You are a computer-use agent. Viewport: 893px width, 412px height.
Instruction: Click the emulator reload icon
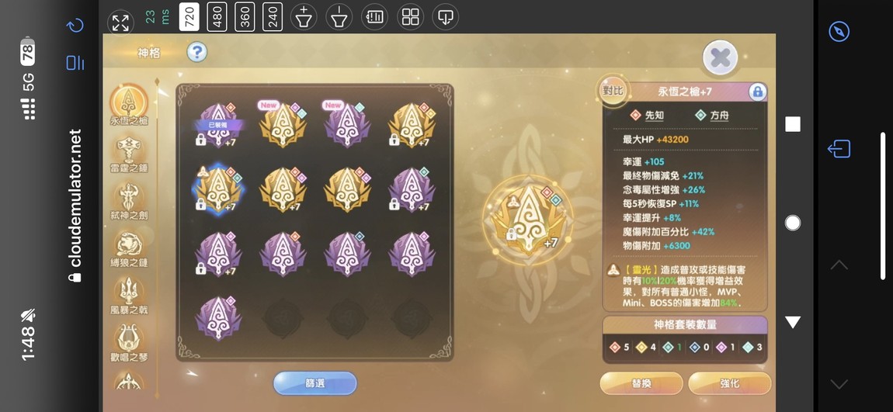tap(75, 26)
